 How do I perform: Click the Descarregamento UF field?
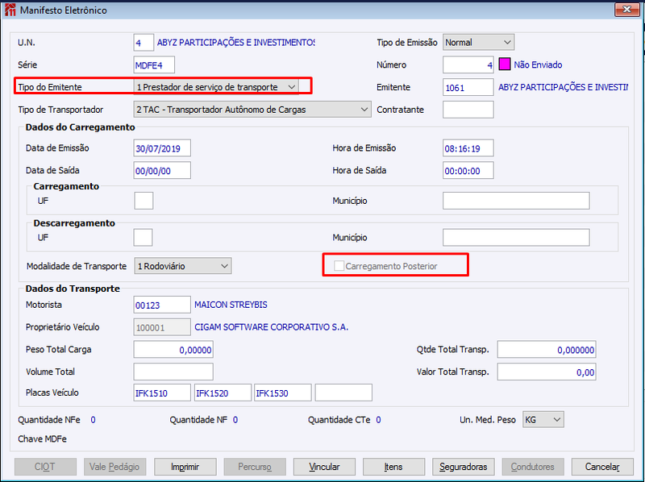pos(144,237)
